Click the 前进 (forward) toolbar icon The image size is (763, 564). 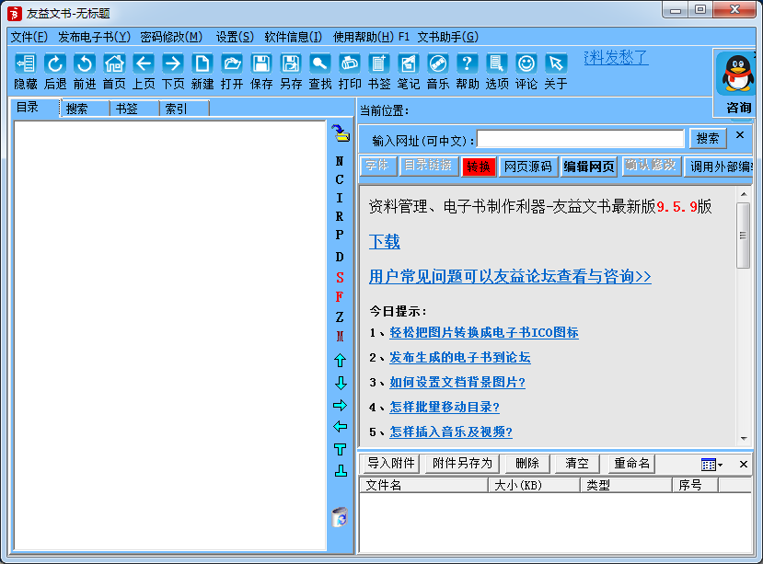click(x=85, y=63)
